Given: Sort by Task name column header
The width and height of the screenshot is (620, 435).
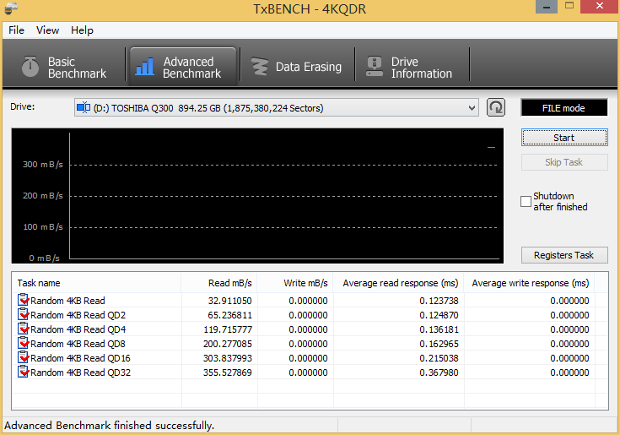Looking at the screenshot, I should click(97, 283).
